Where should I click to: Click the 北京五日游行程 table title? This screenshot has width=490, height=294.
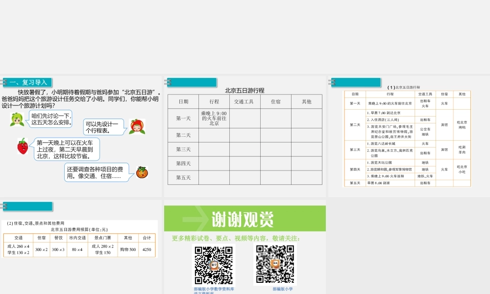pos(245,91)
